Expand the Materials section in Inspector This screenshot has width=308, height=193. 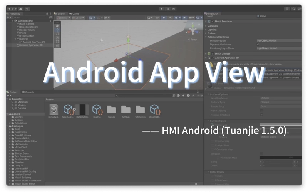[x=206, y=26]
